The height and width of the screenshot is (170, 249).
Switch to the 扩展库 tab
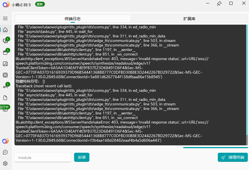click(189, 19)
